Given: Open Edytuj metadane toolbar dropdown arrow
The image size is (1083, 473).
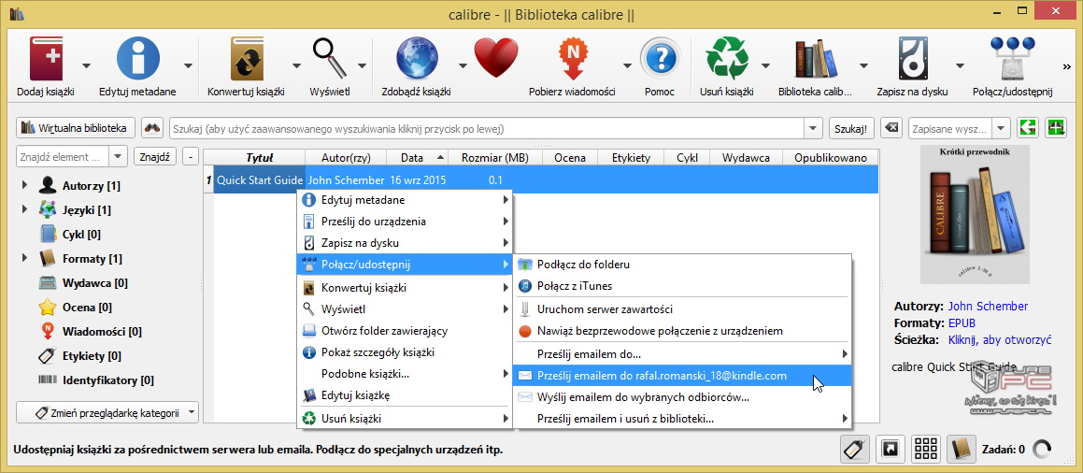Looking at the screenshot, I should [188, 66].
